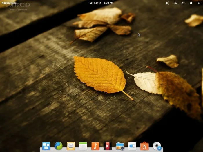Open the Calendar app in dock
203x152 pixels.
coord(83,146)
